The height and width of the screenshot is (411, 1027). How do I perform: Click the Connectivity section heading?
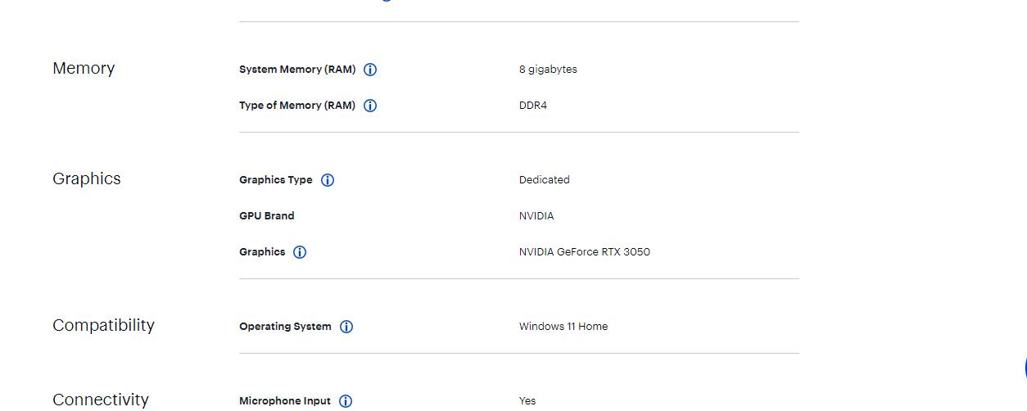click(101, 400)
